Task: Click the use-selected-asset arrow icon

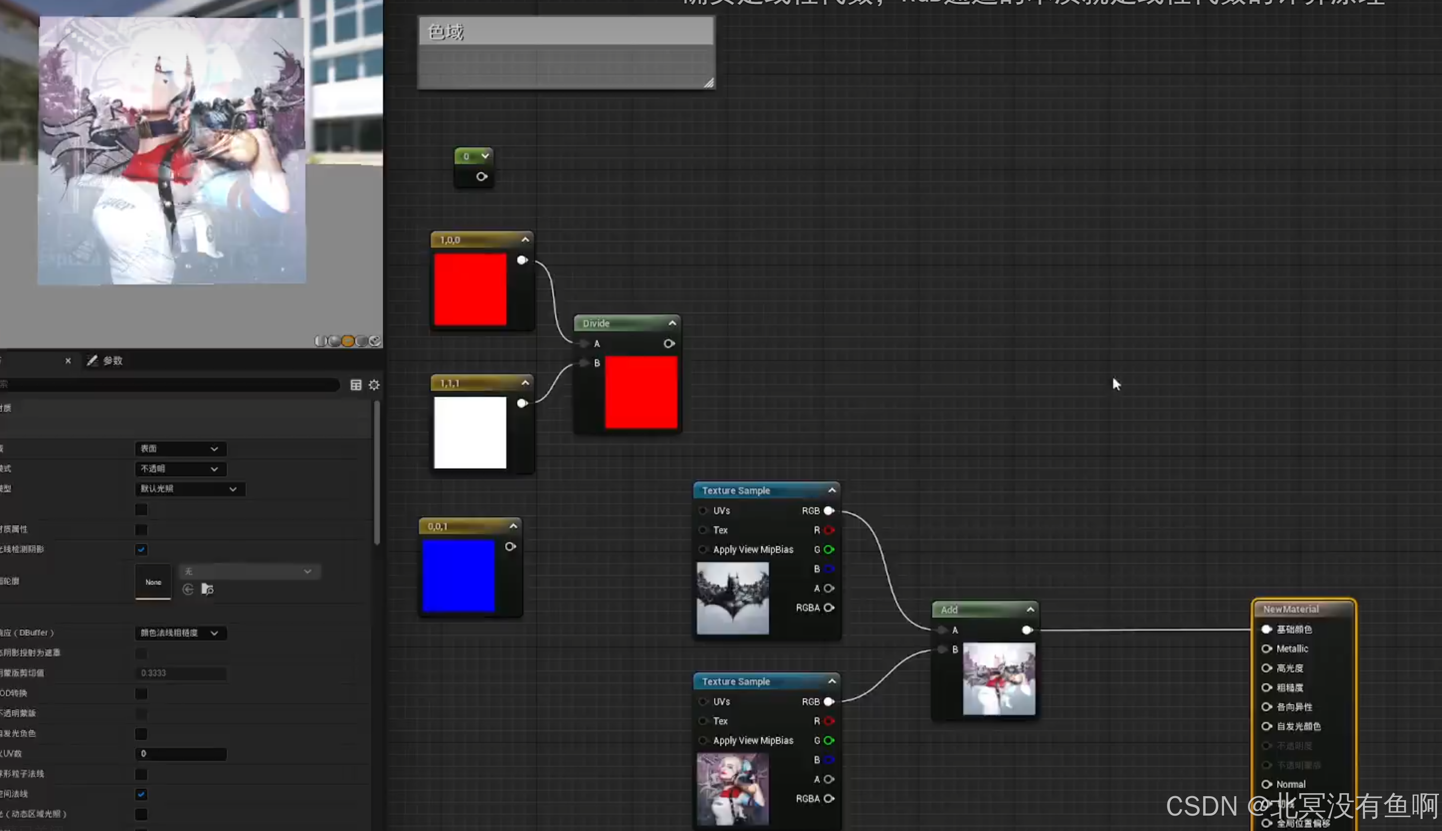Action: tap(188, 589)
